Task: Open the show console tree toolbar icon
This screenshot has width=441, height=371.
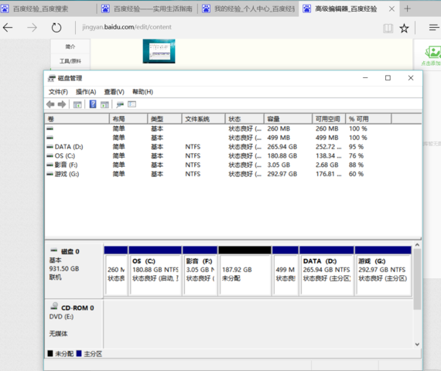Action: tap(77, 104)
